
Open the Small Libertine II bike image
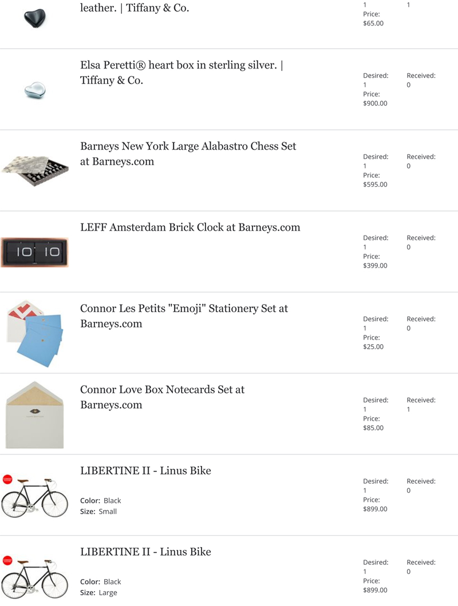35,496
